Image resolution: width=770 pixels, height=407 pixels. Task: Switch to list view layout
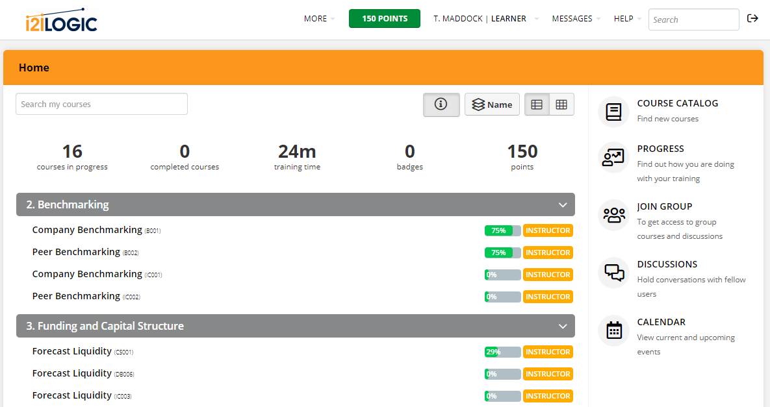[537, 105]
